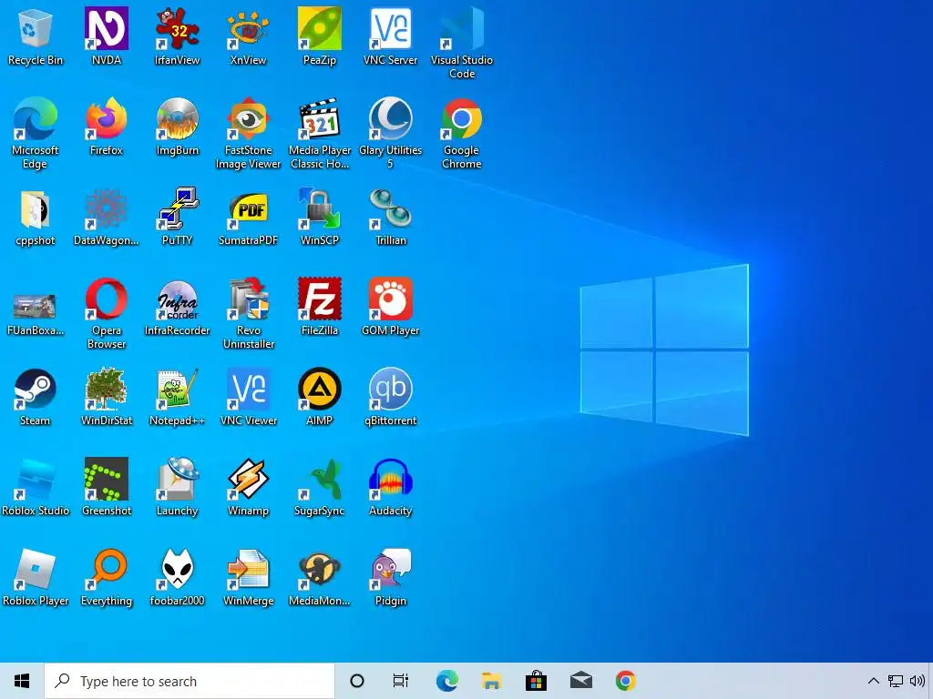Click the volume speaker tray icon

[918, 681]
